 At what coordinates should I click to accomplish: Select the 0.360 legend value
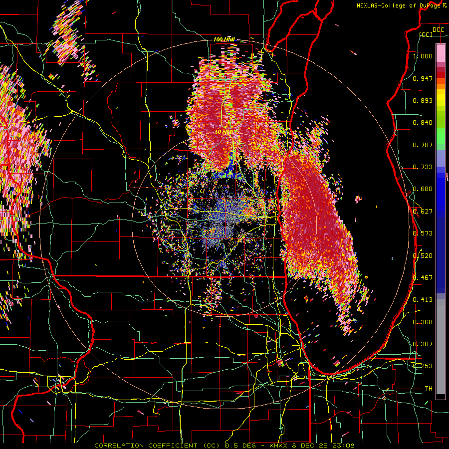(423, 322)
